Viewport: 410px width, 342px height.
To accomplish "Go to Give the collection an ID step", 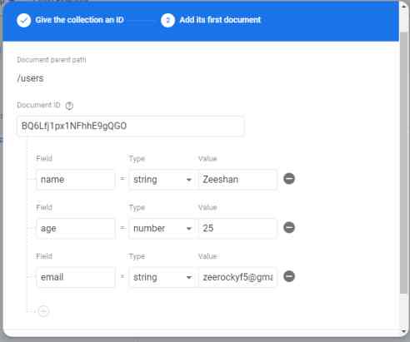I will coord(79,20).
